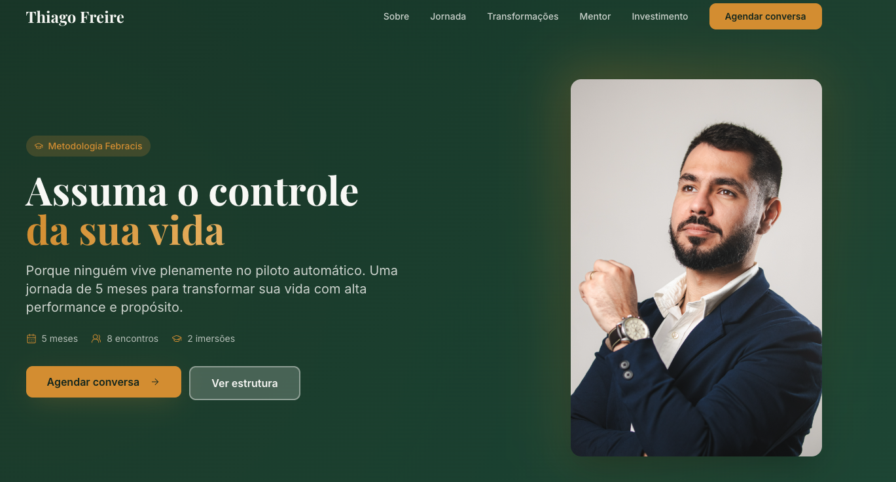Click the Assuma o controle headline
This screenshot has height=482, width=896.
[x=192, y=191]
